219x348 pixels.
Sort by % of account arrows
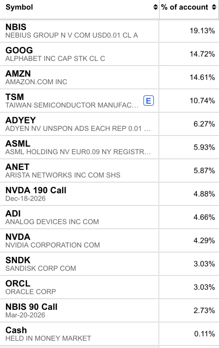214,7
